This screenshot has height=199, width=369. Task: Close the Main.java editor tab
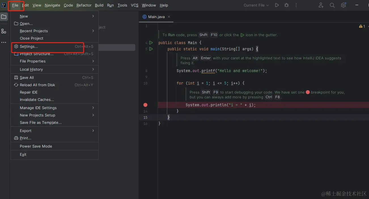[169, 17]
